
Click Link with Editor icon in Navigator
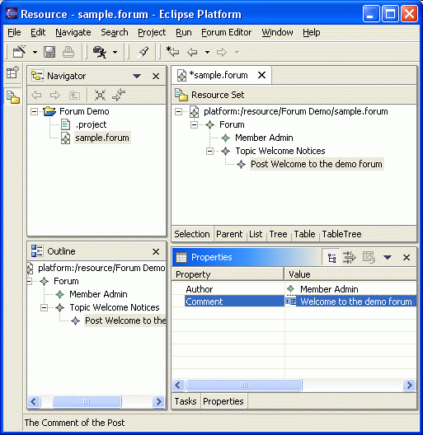[x=119, y=95]
